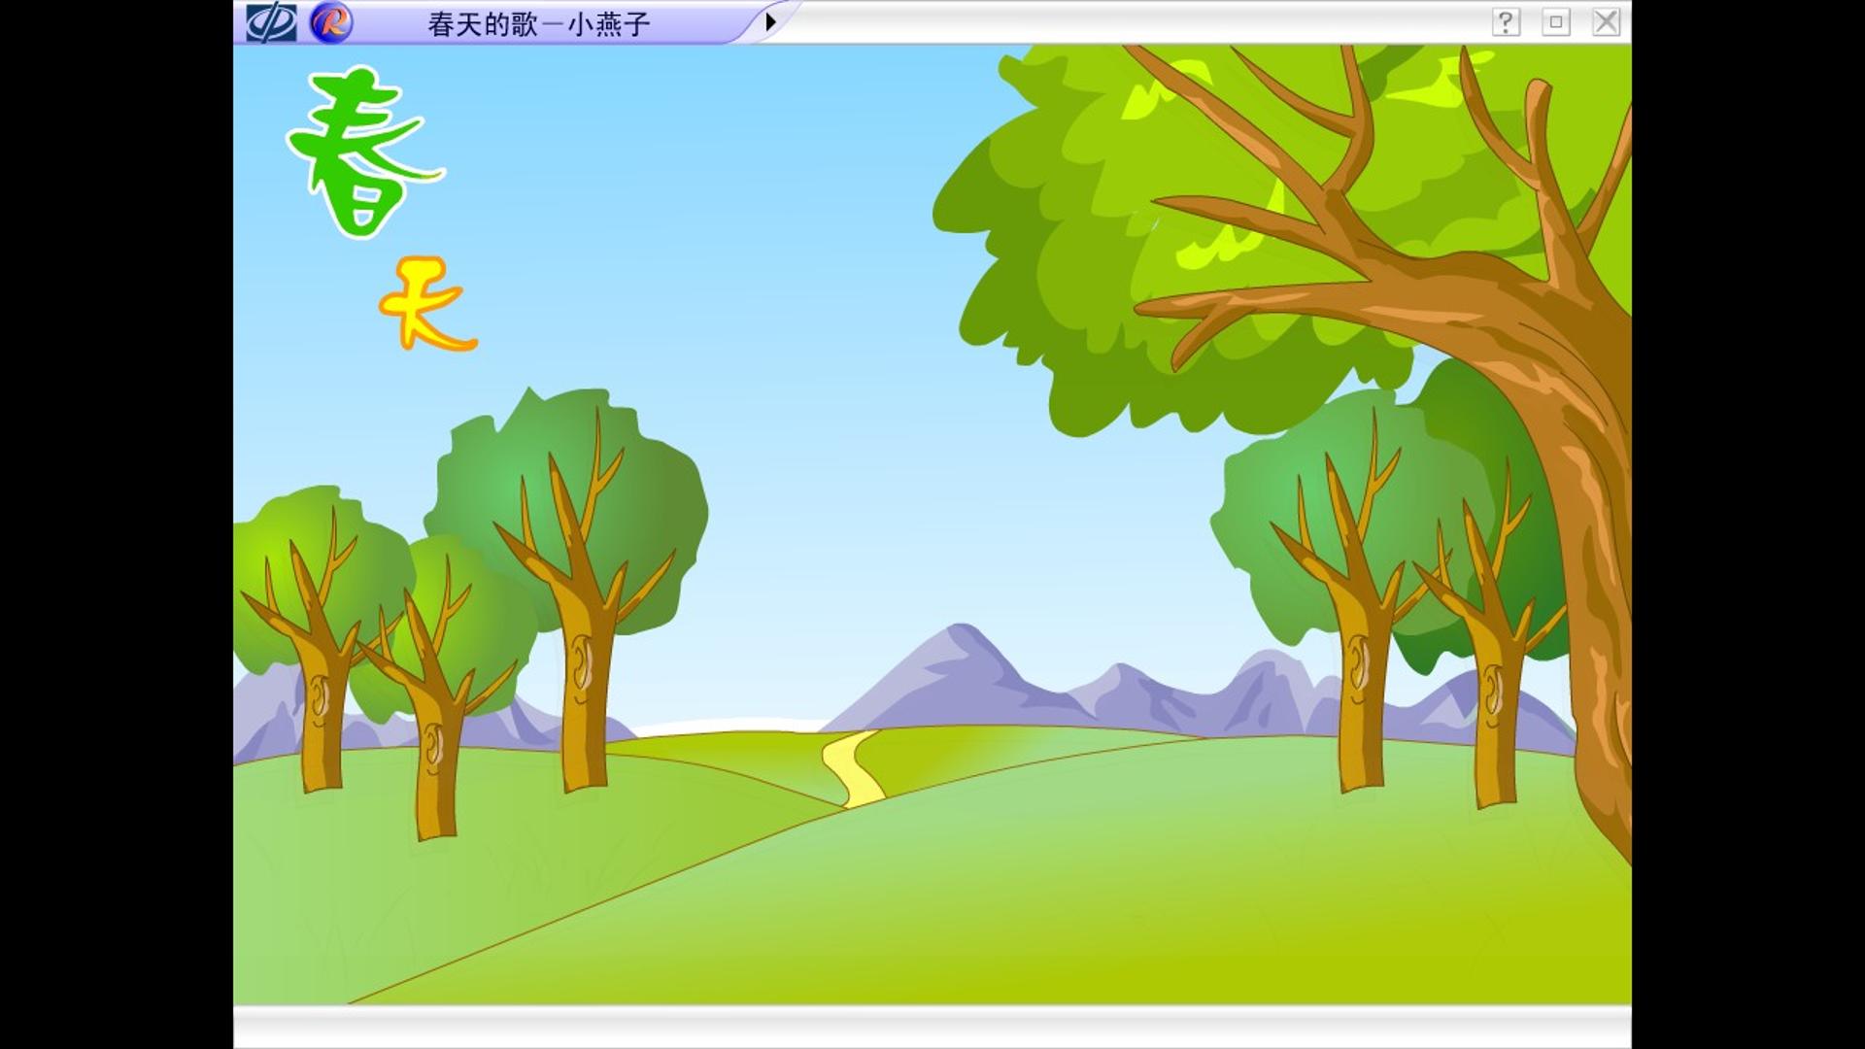Click the blue logo icon in the title bar
1865x1049 pixels.
coord(271,22)
